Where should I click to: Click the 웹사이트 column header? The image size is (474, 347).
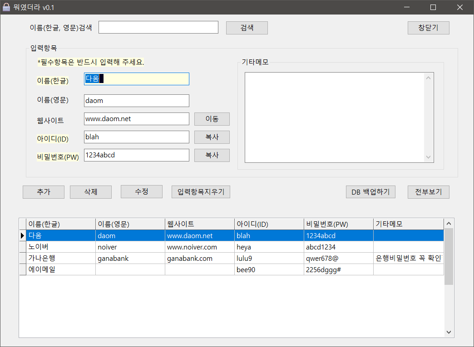[x=200, y=224]
